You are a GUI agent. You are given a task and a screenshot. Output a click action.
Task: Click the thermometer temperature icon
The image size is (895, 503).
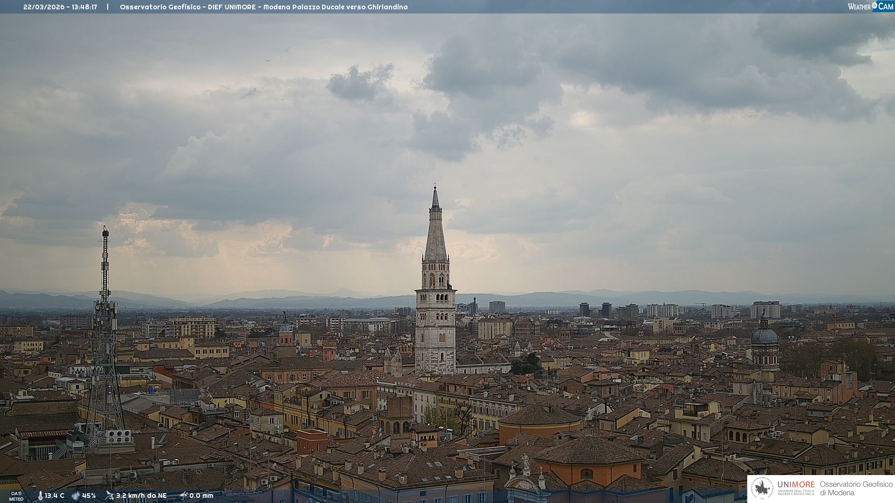coord(40,496)
